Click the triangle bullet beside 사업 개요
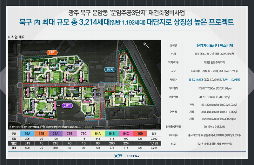Image resolution: width=254 pixels, height=165 pixels. pos(9,37)
